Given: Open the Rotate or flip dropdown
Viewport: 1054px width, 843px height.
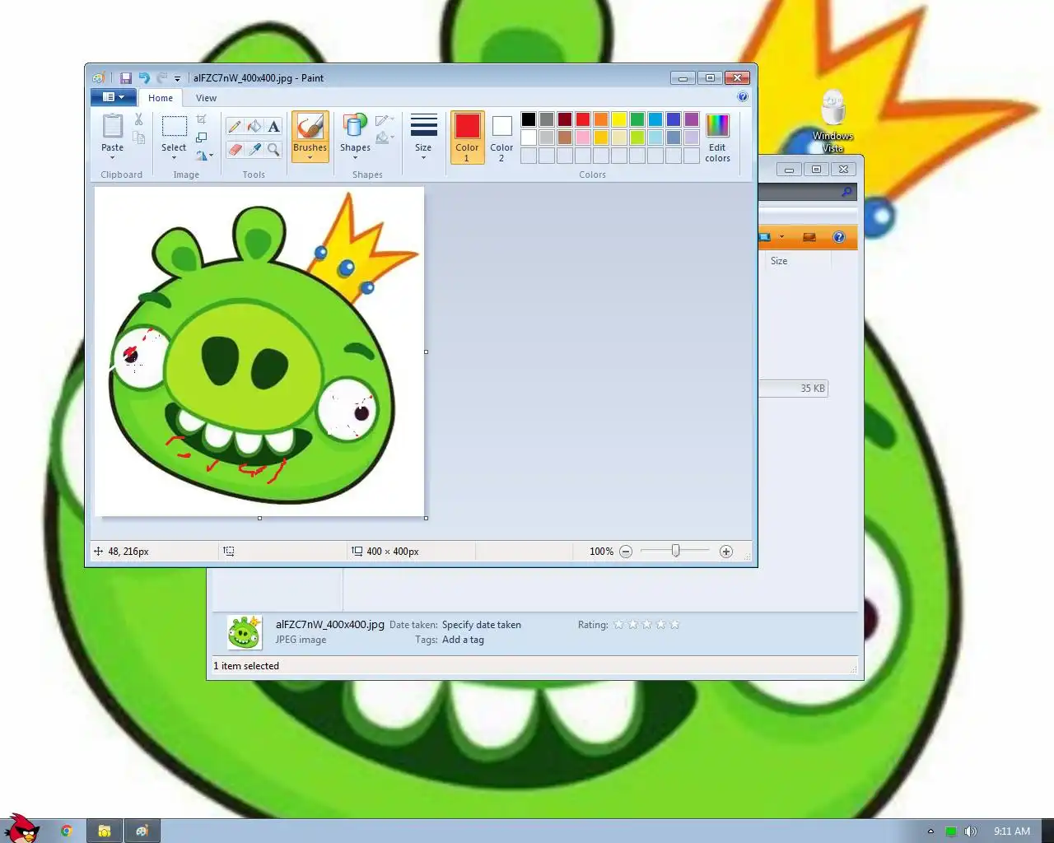Looking at the screenshot, I should [204, 155].
